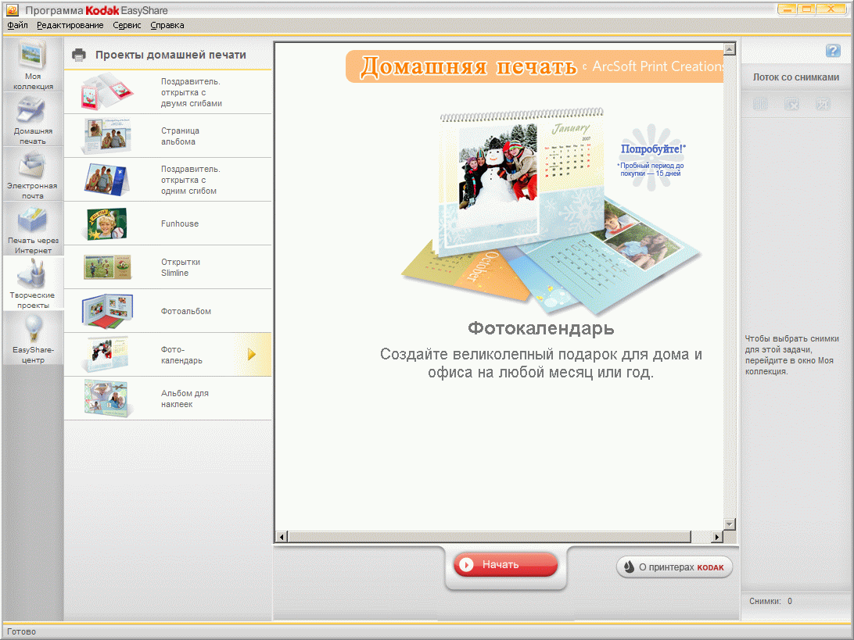Click the Kodak EasyShare title bar icon

click(12, 10)
